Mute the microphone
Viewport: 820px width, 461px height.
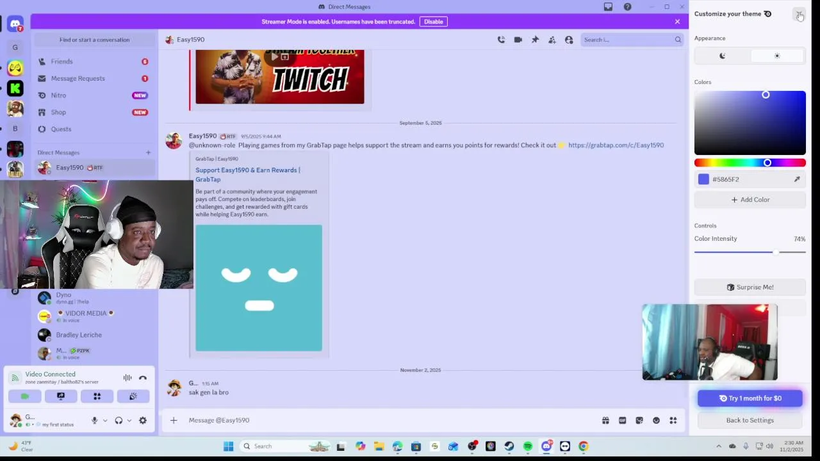[x=94, y=421]
